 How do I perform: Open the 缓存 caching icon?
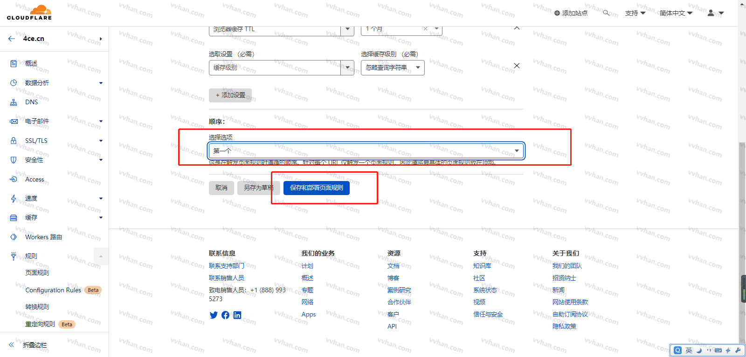14,217
